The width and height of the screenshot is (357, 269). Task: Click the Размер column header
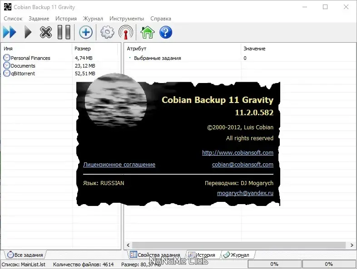[x=95, y=49]
